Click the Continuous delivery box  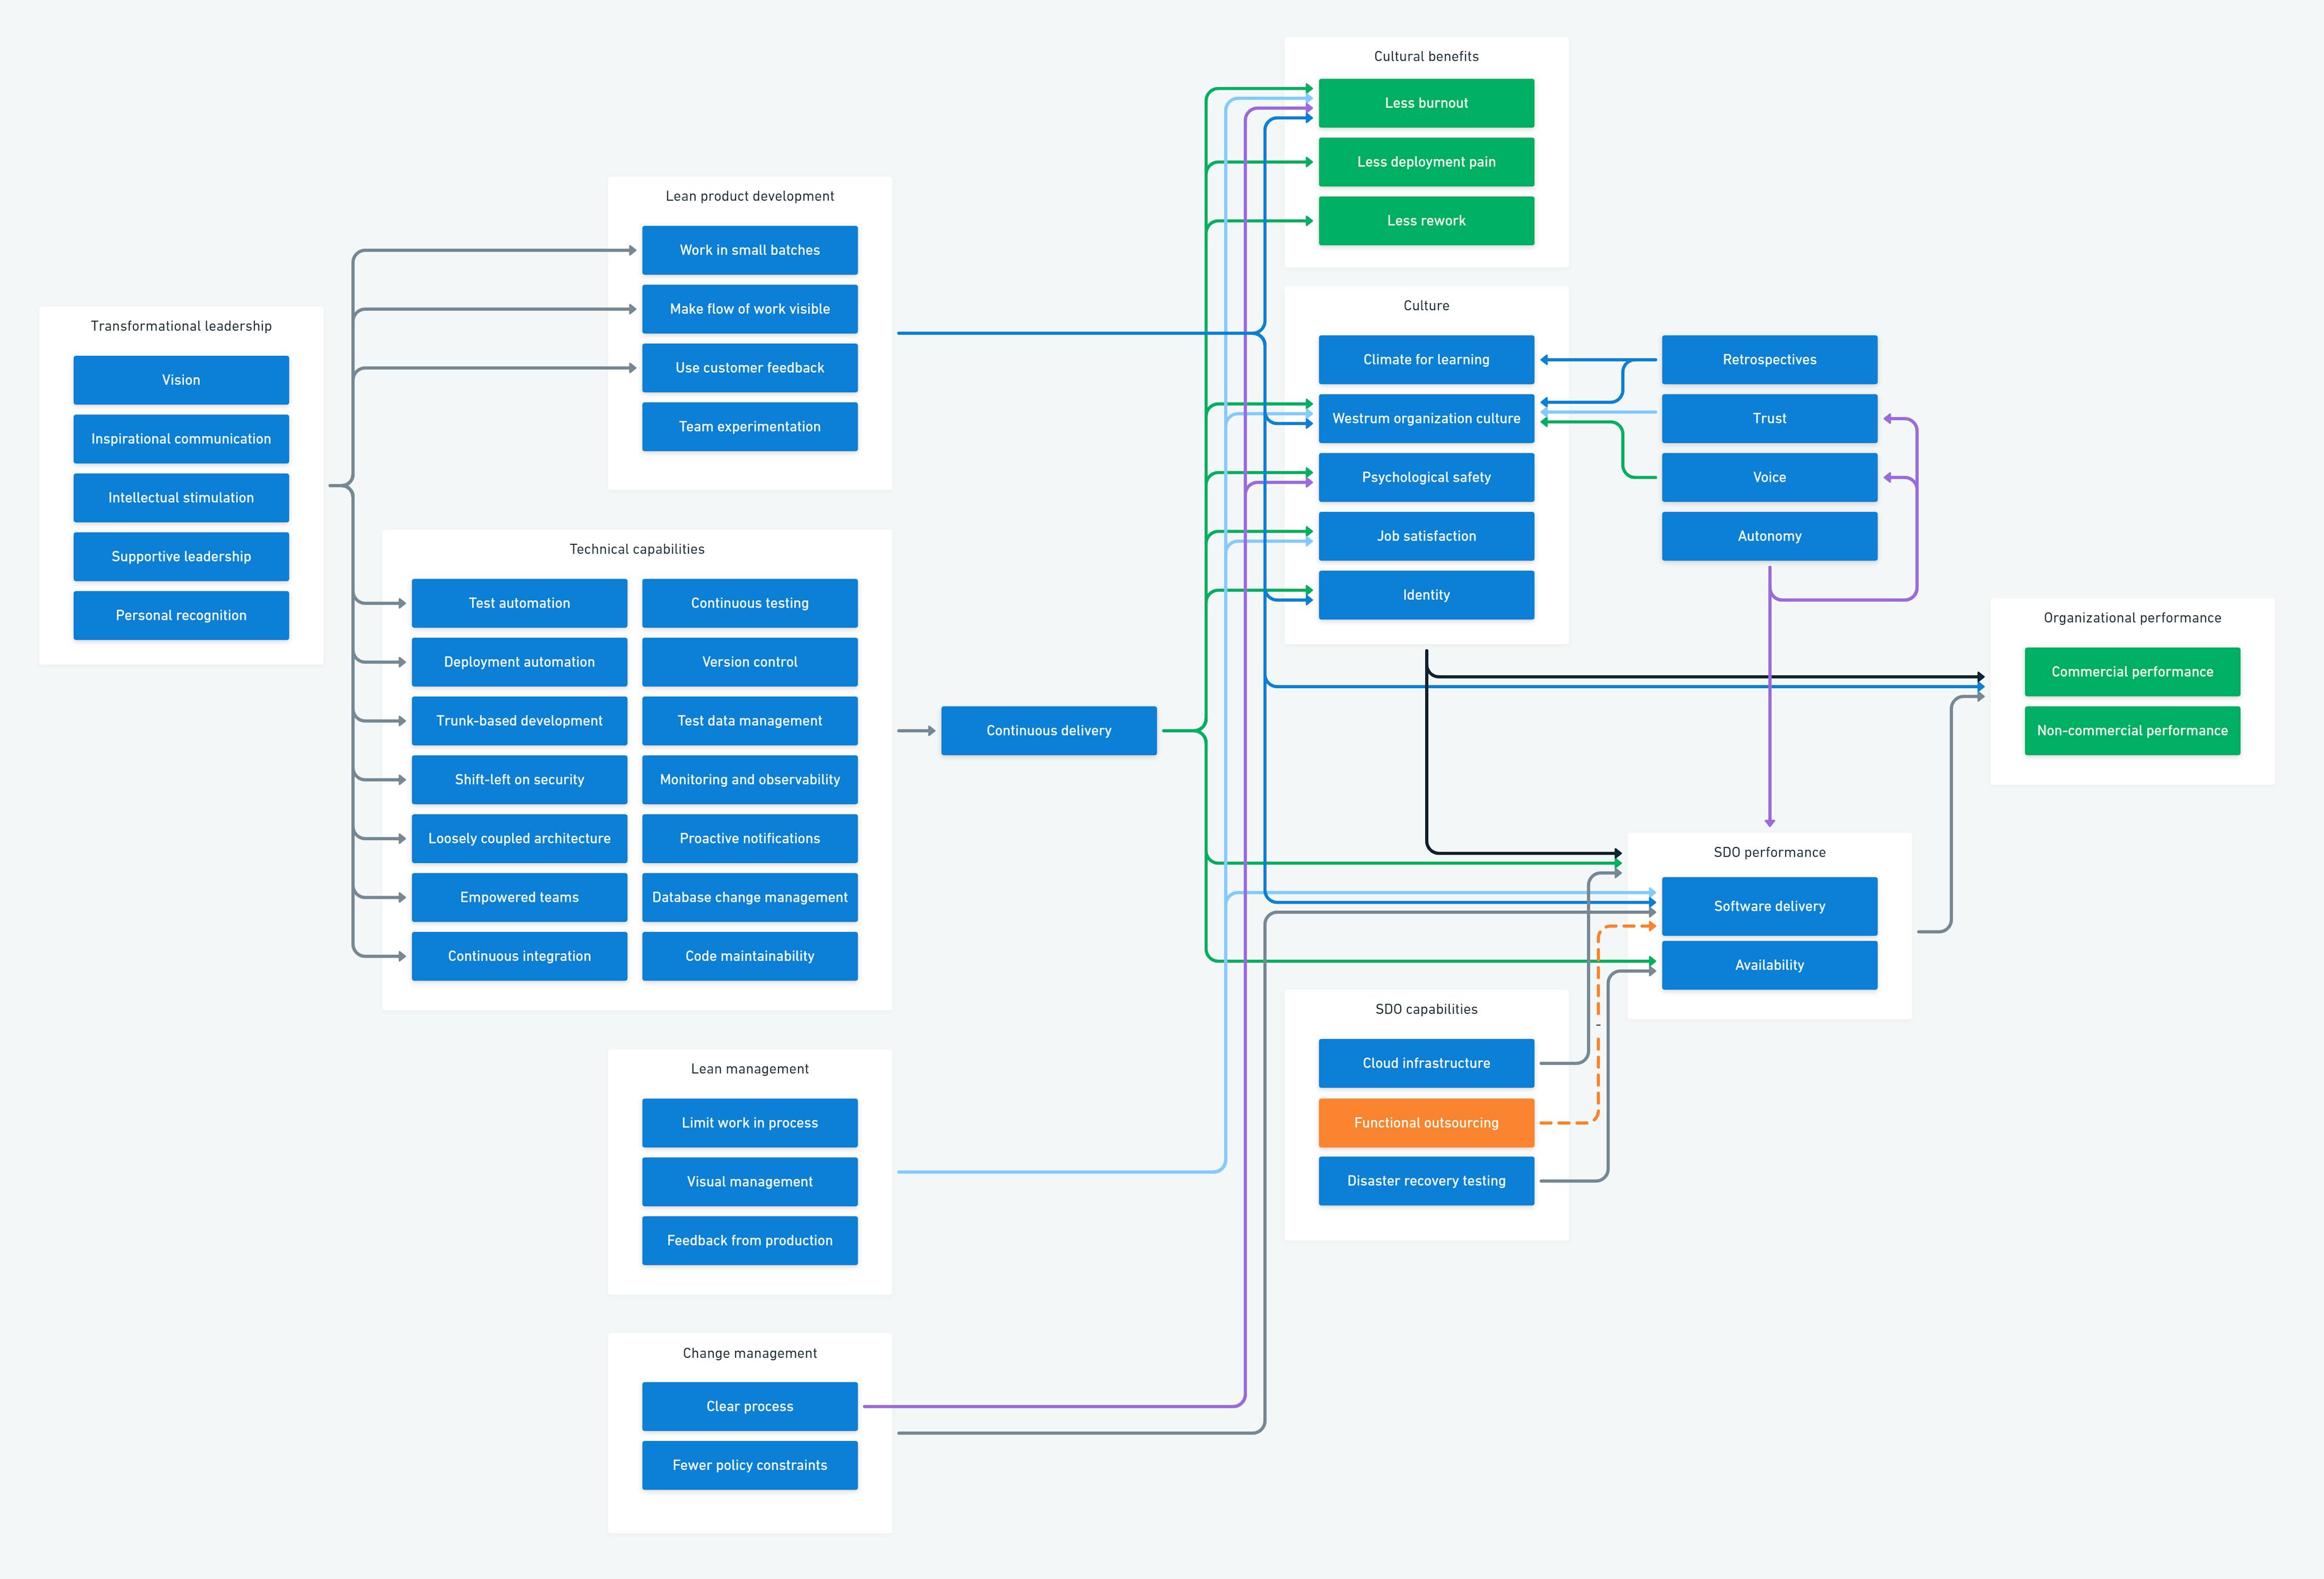coord(1048,731)
